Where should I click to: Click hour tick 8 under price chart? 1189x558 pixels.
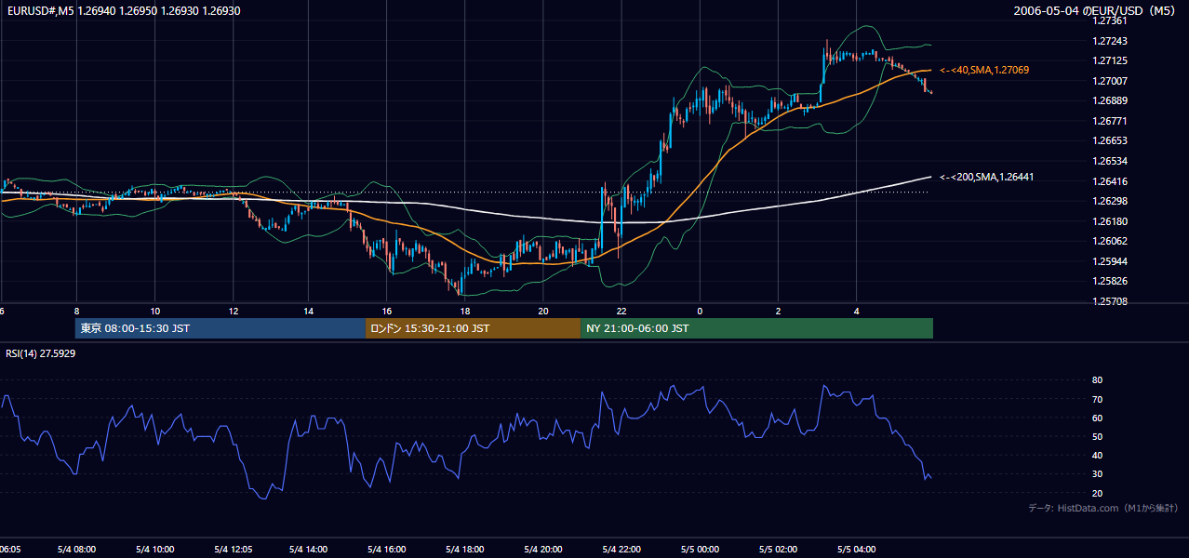coord(77,312)
